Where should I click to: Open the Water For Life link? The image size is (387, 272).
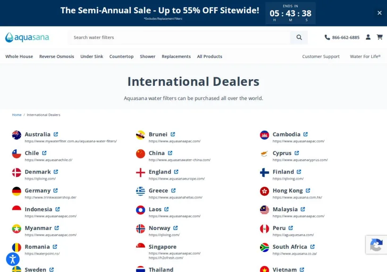click(x=365, y=57)
